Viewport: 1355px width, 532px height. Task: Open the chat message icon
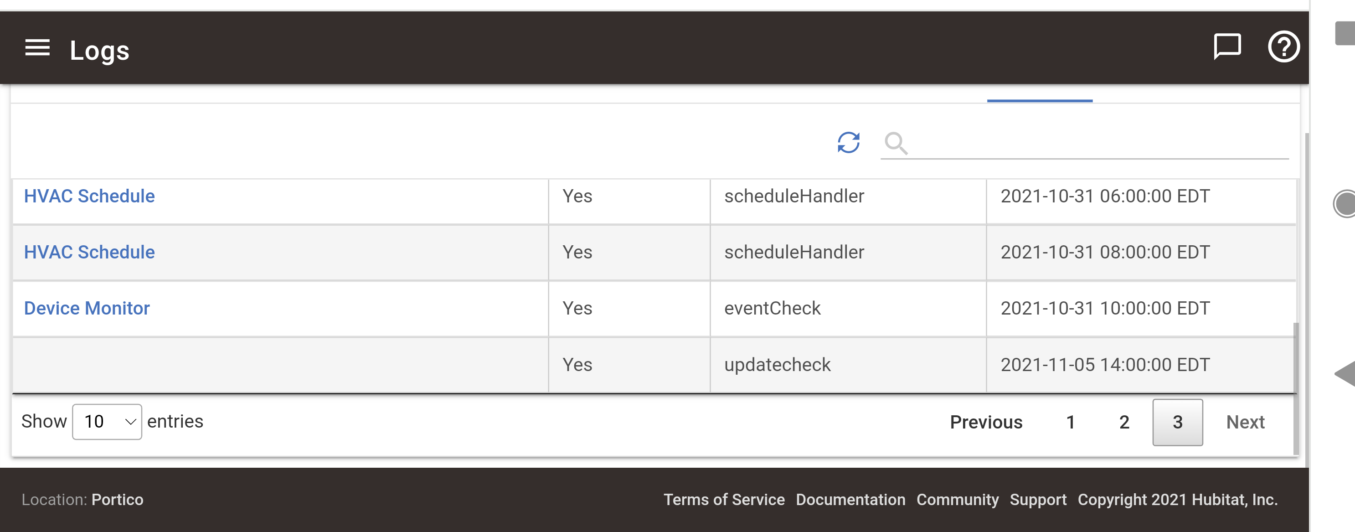[1226, 47]
